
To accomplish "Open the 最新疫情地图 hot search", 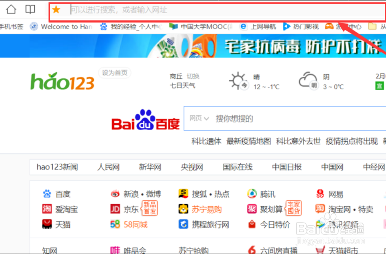I will tap(248, 141).
